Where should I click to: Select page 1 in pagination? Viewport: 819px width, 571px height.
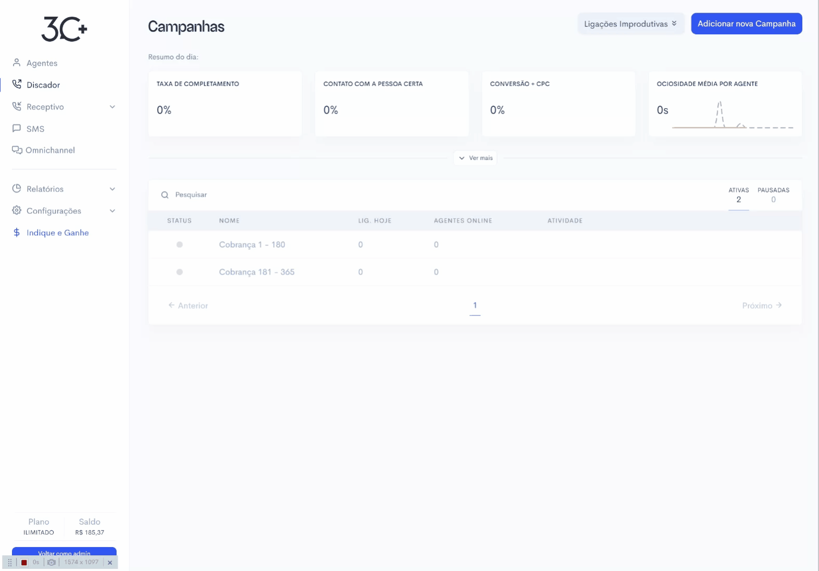[475, 306]
